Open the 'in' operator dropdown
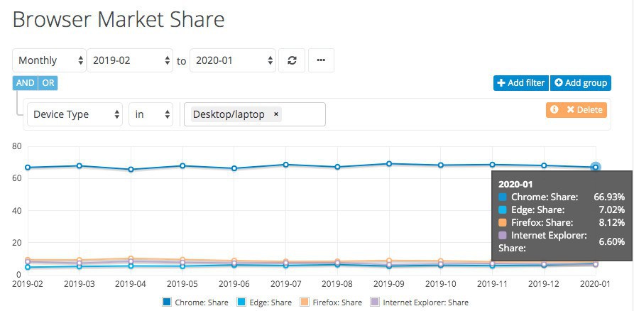The width and height of the screenshot is (634, 311). [x=151, y=114]
